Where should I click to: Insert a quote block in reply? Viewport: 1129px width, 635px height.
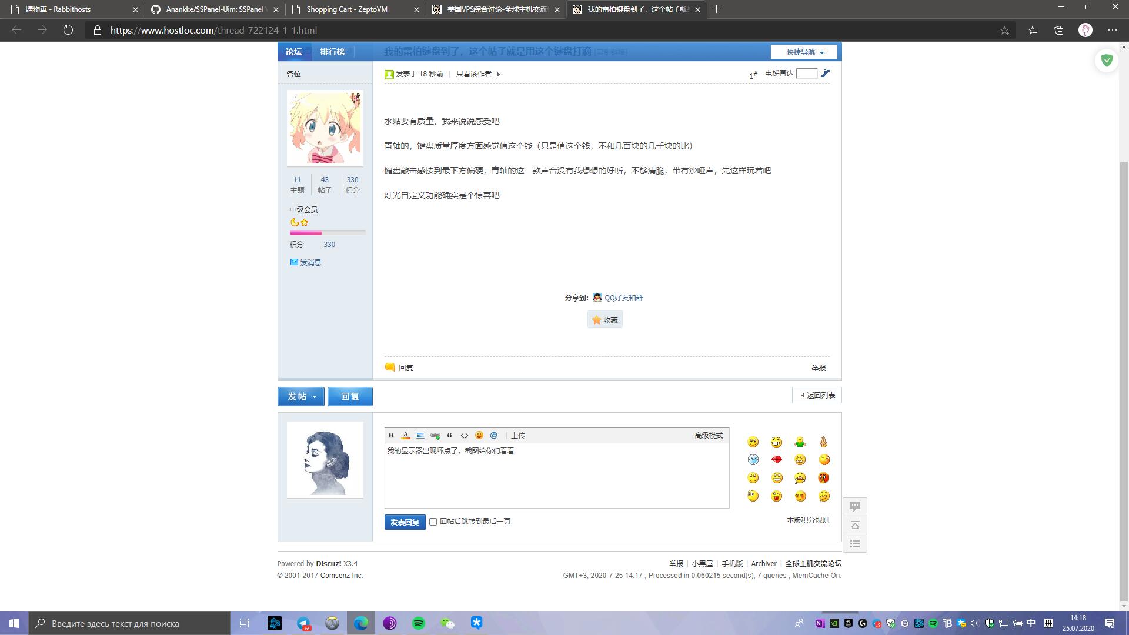click(x=450, y=435)
